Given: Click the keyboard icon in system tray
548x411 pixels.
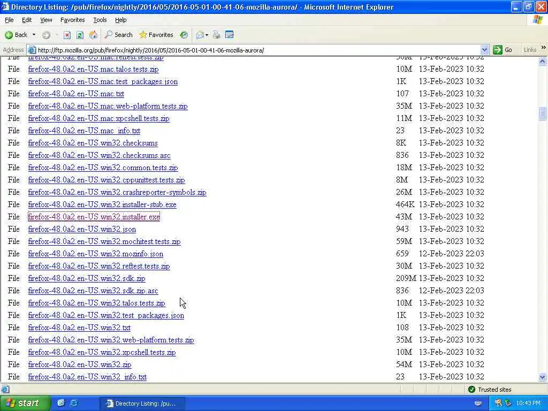Looking at the screenshot, I should point(478,404).
